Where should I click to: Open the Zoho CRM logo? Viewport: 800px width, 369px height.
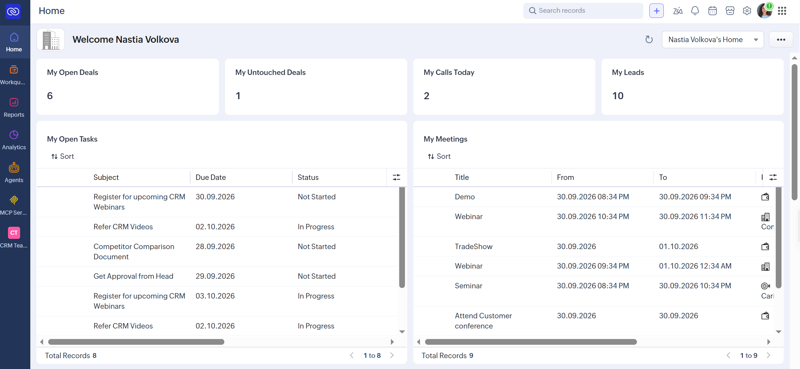click(13, 11)
